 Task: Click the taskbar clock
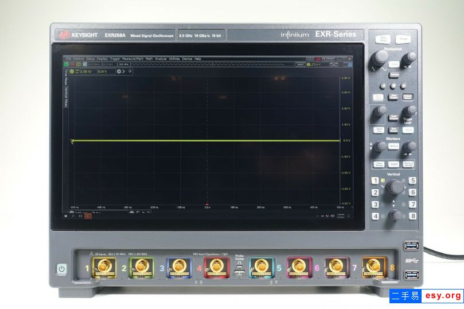(x=341, y=216)
